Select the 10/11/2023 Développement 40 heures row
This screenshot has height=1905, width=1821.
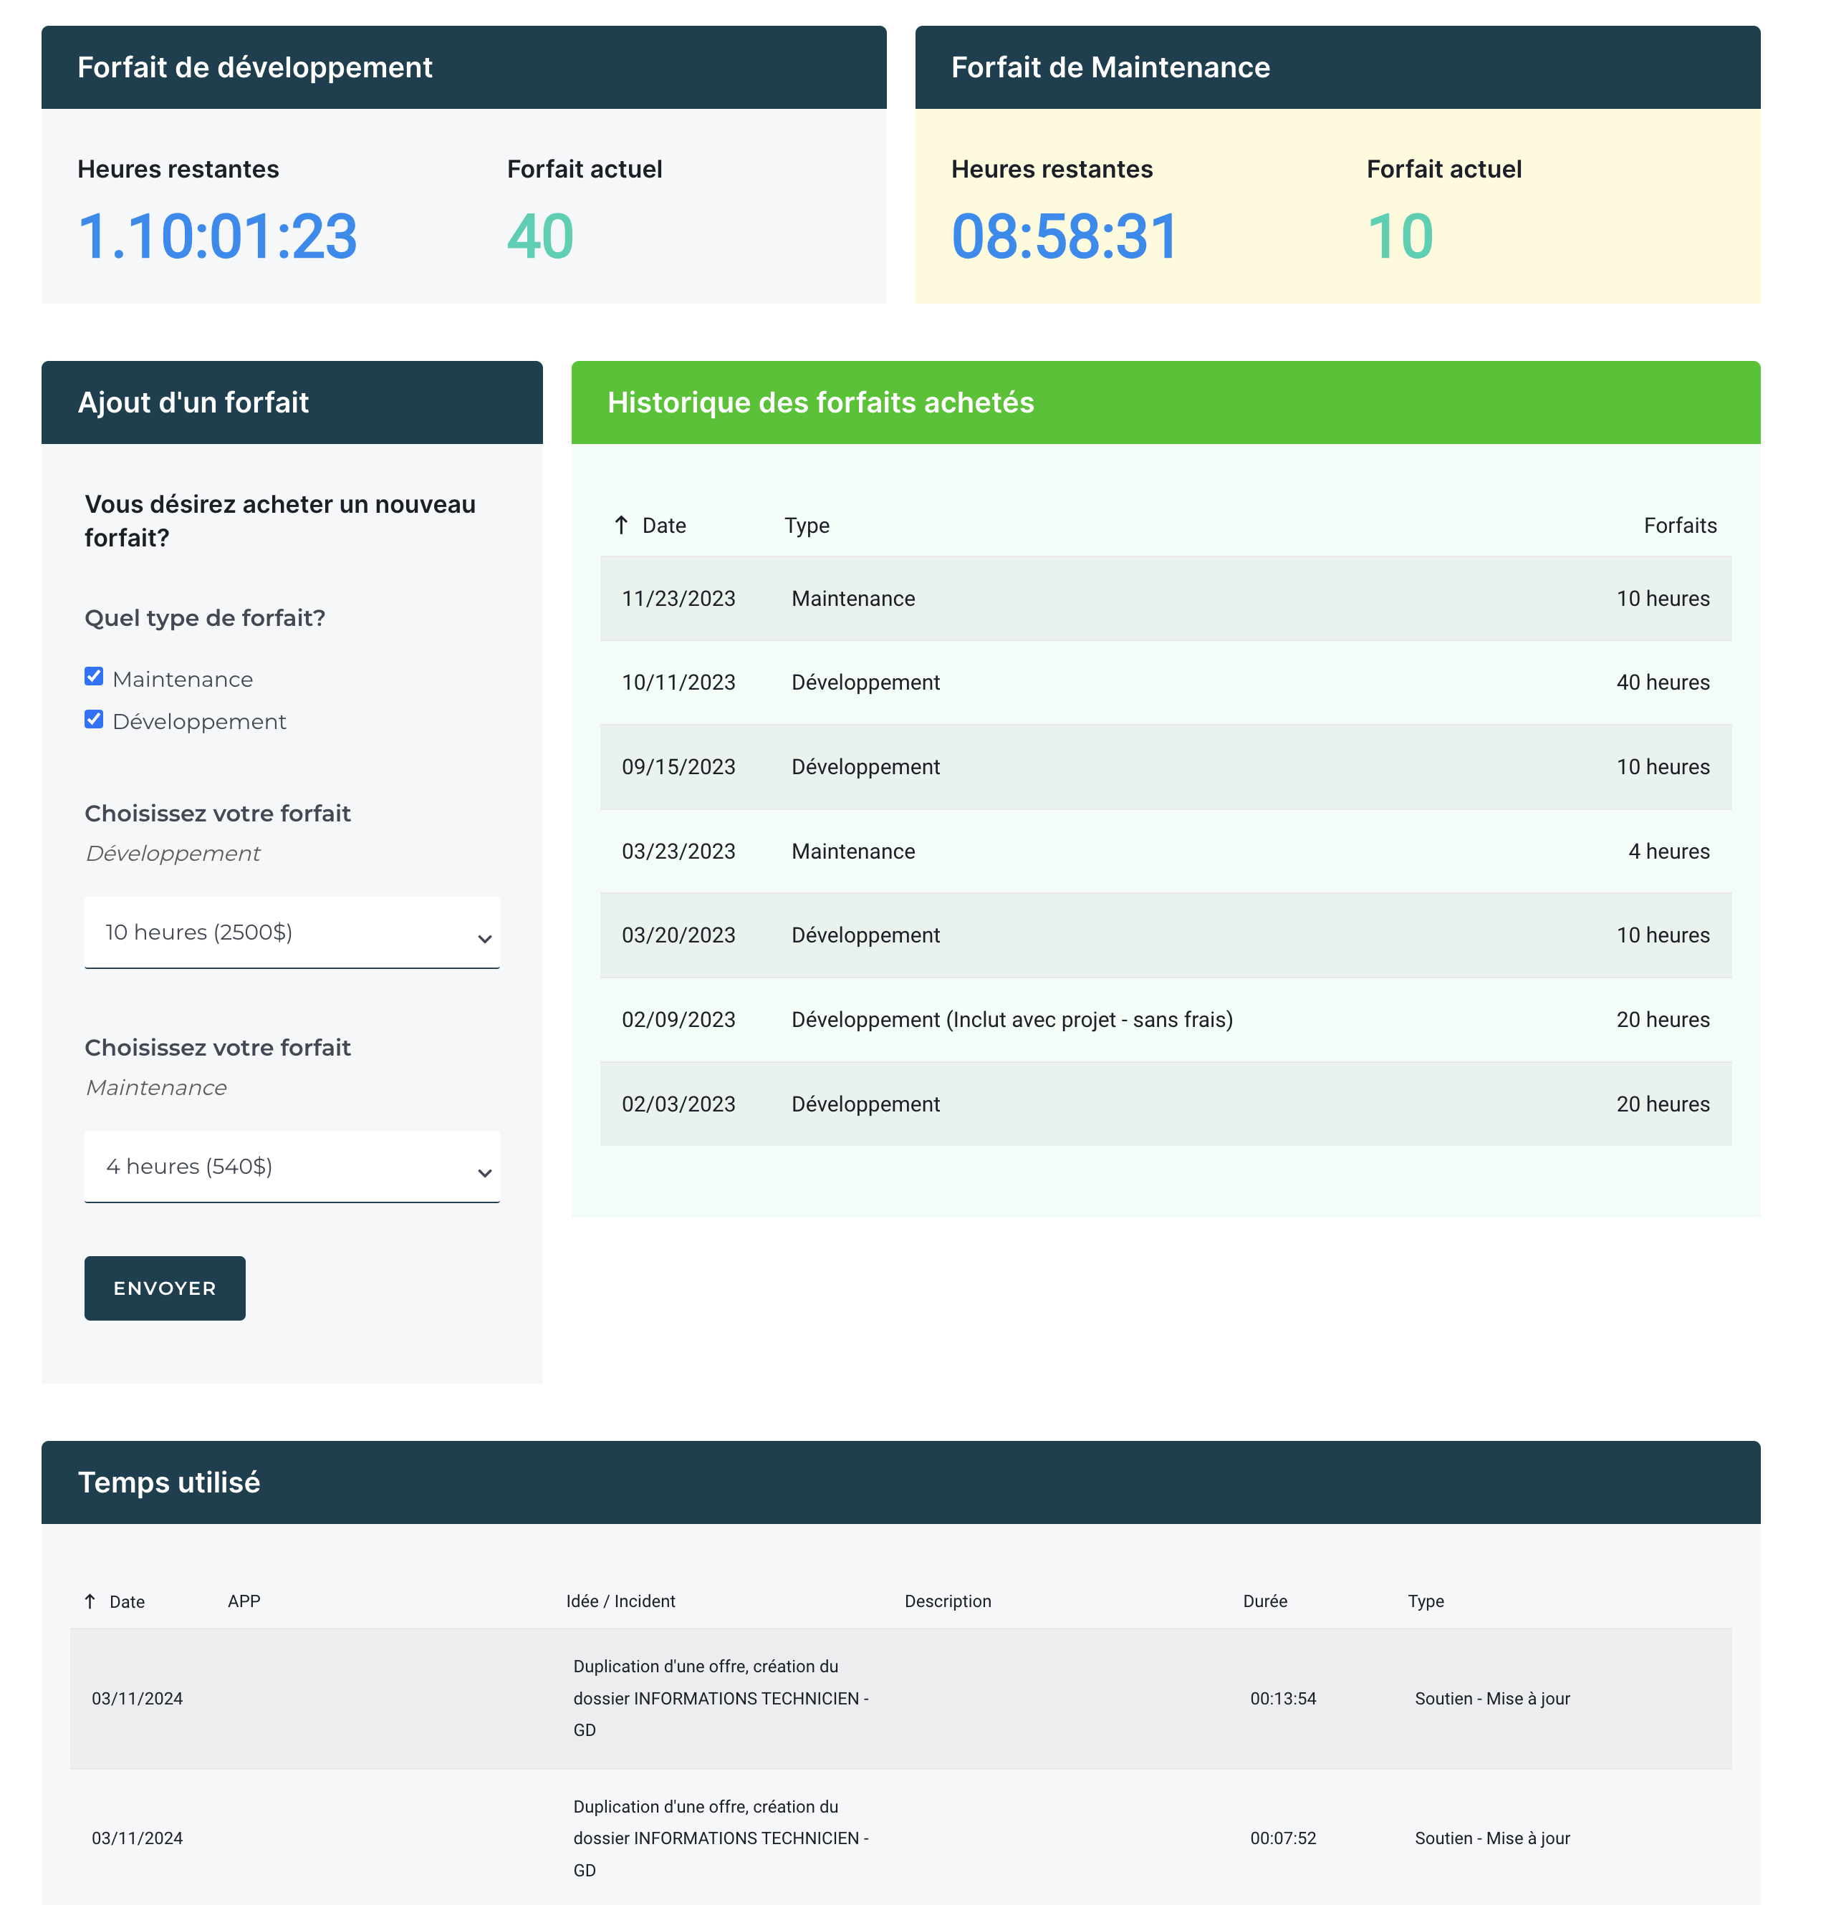[1165, 683]
